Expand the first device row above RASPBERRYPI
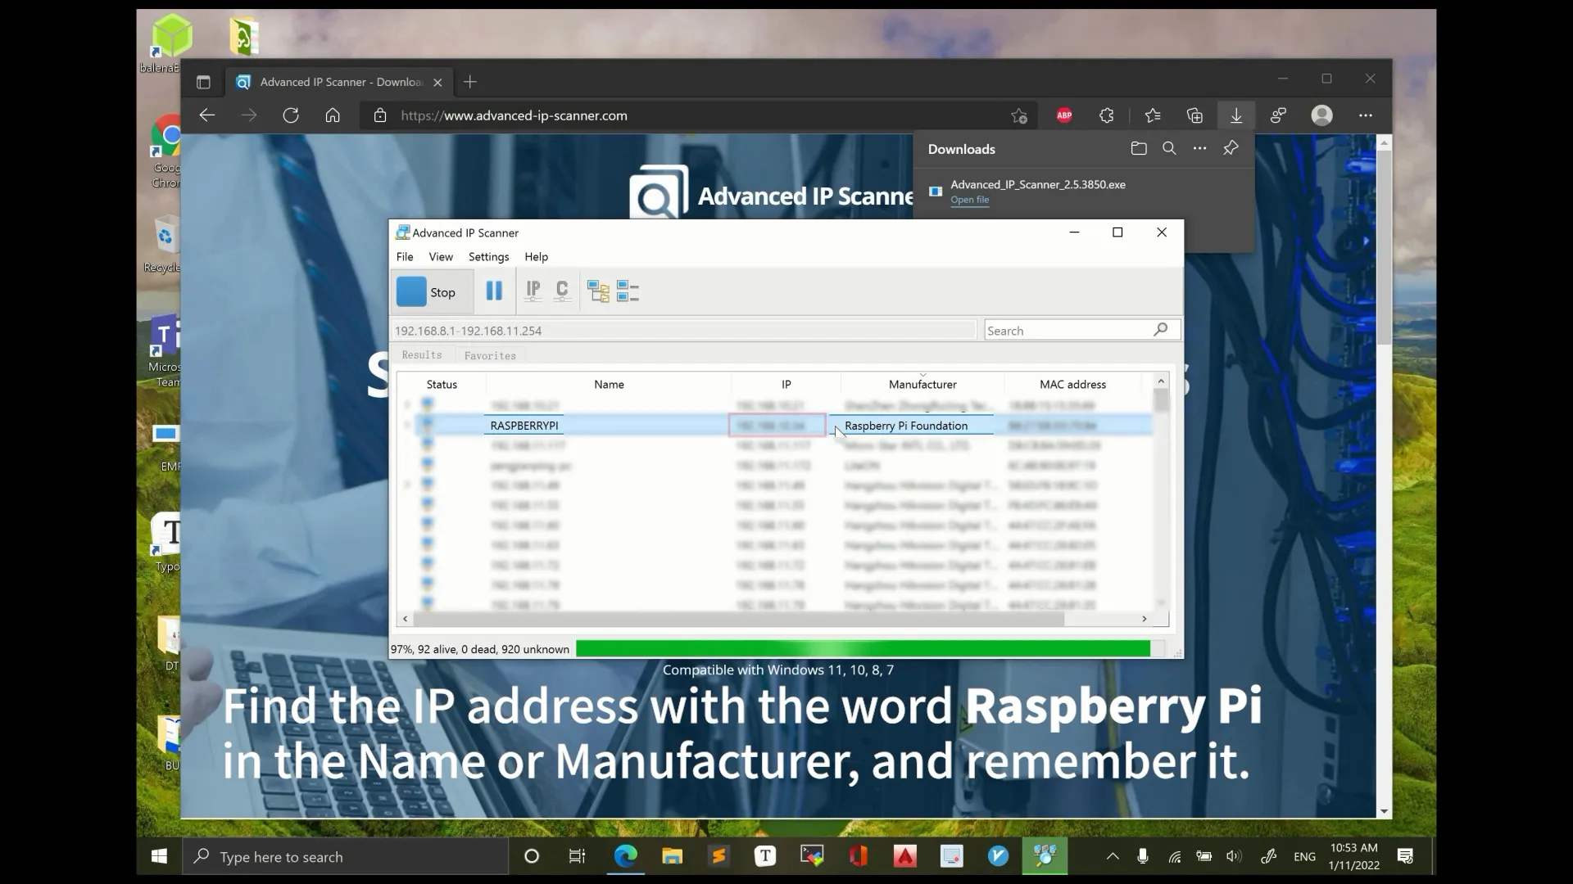1573x884 pixels. (407, 404)
